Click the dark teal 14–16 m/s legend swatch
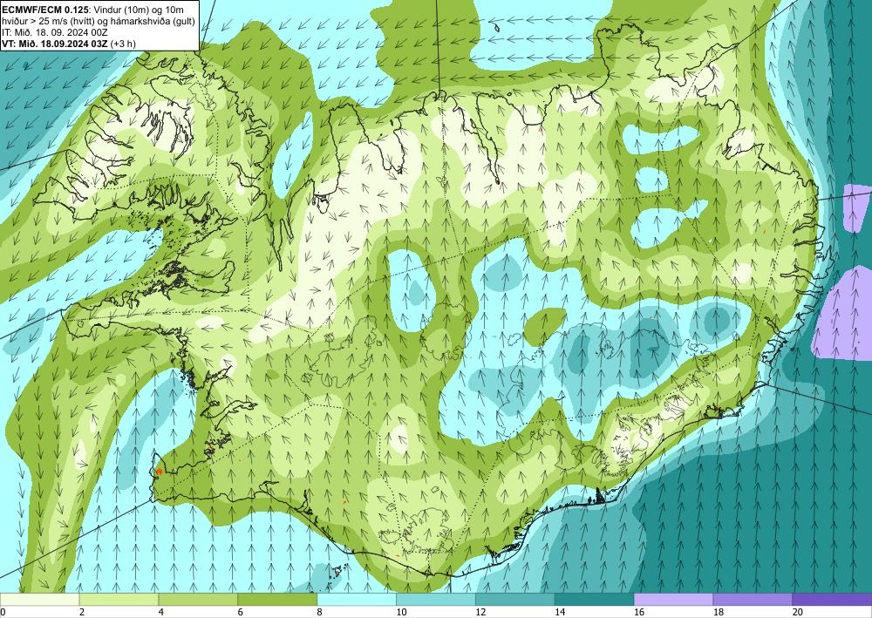Viewport: 872px width, 618px height. [x=594, y=599]
